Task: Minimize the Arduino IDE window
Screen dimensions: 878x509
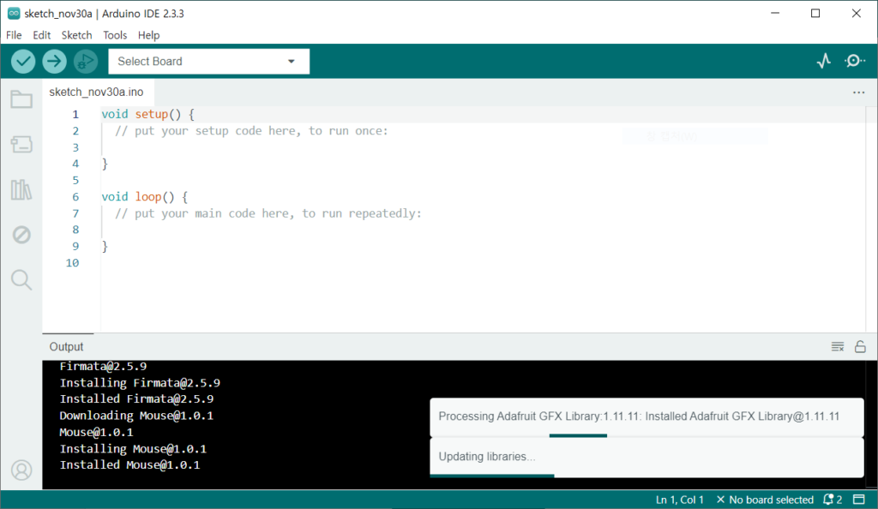Action: tap(775, 14)
